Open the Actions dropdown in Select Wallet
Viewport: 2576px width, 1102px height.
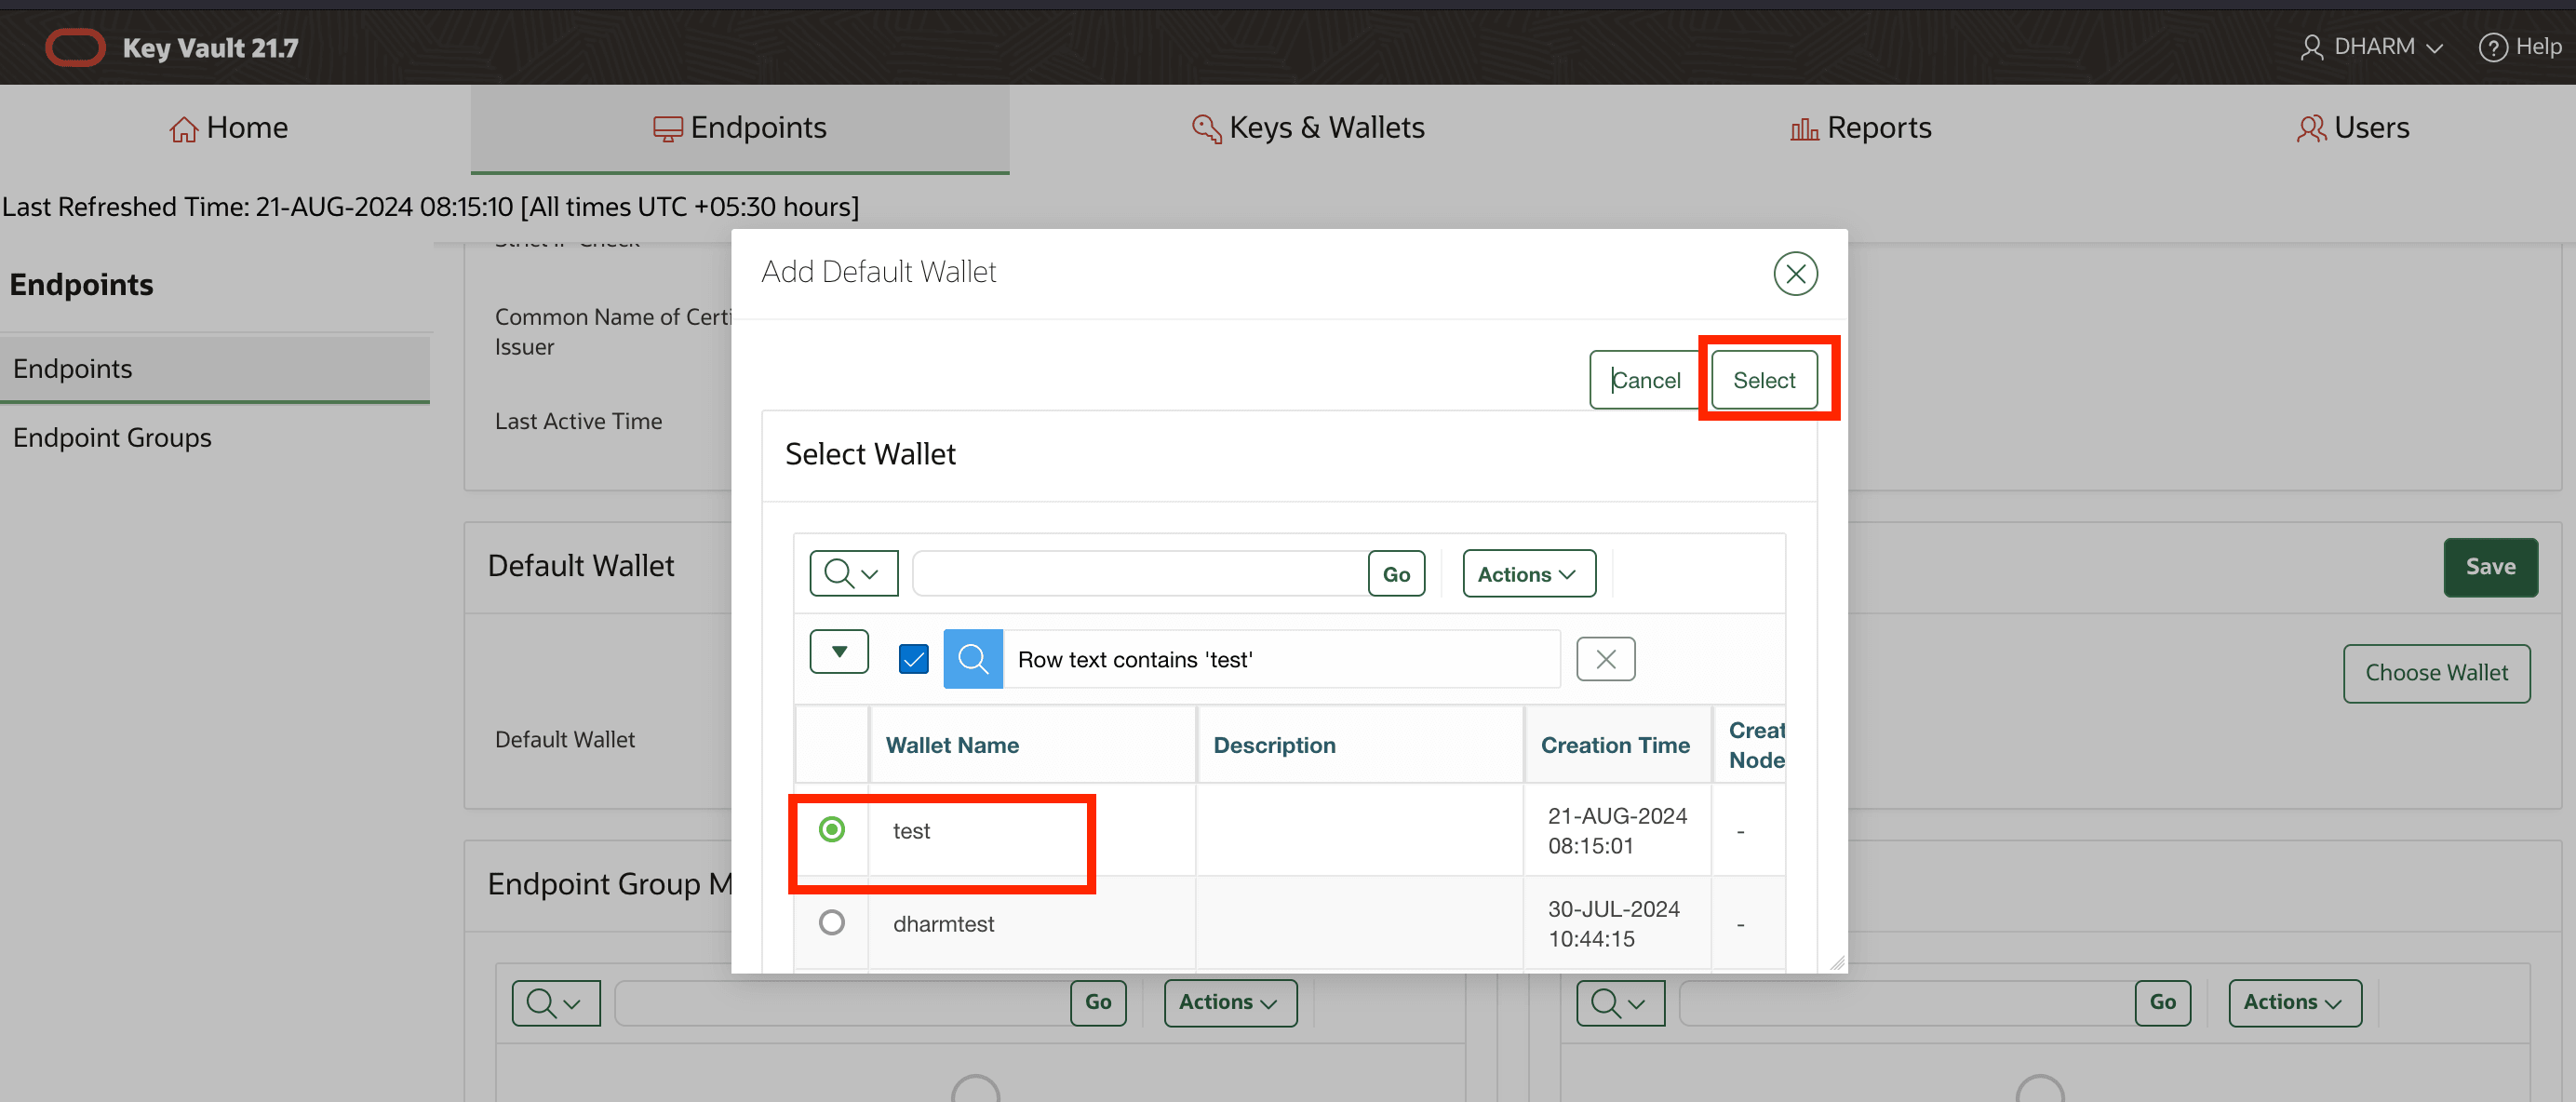[1528, 573]
